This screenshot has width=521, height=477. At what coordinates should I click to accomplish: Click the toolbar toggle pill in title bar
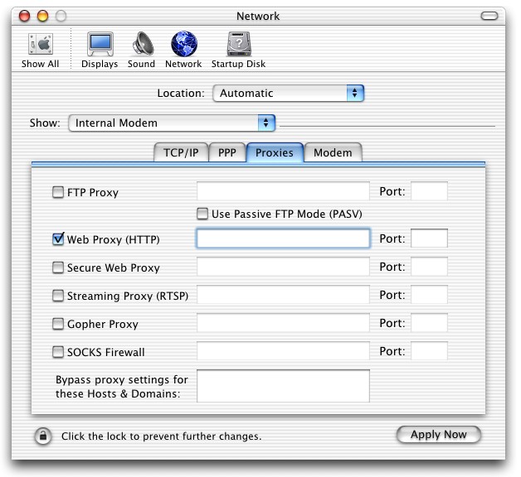tap(489, 16)
